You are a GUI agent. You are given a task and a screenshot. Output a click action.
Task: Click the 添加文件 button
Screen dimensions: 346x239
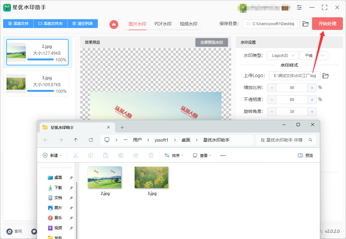[18, 24]
